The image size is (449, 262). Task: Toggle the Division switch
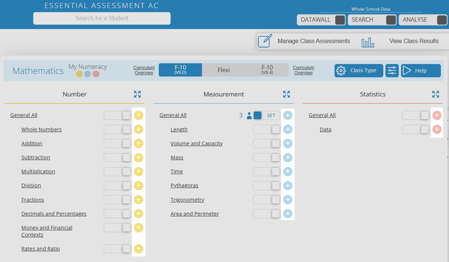pos(117,185)
